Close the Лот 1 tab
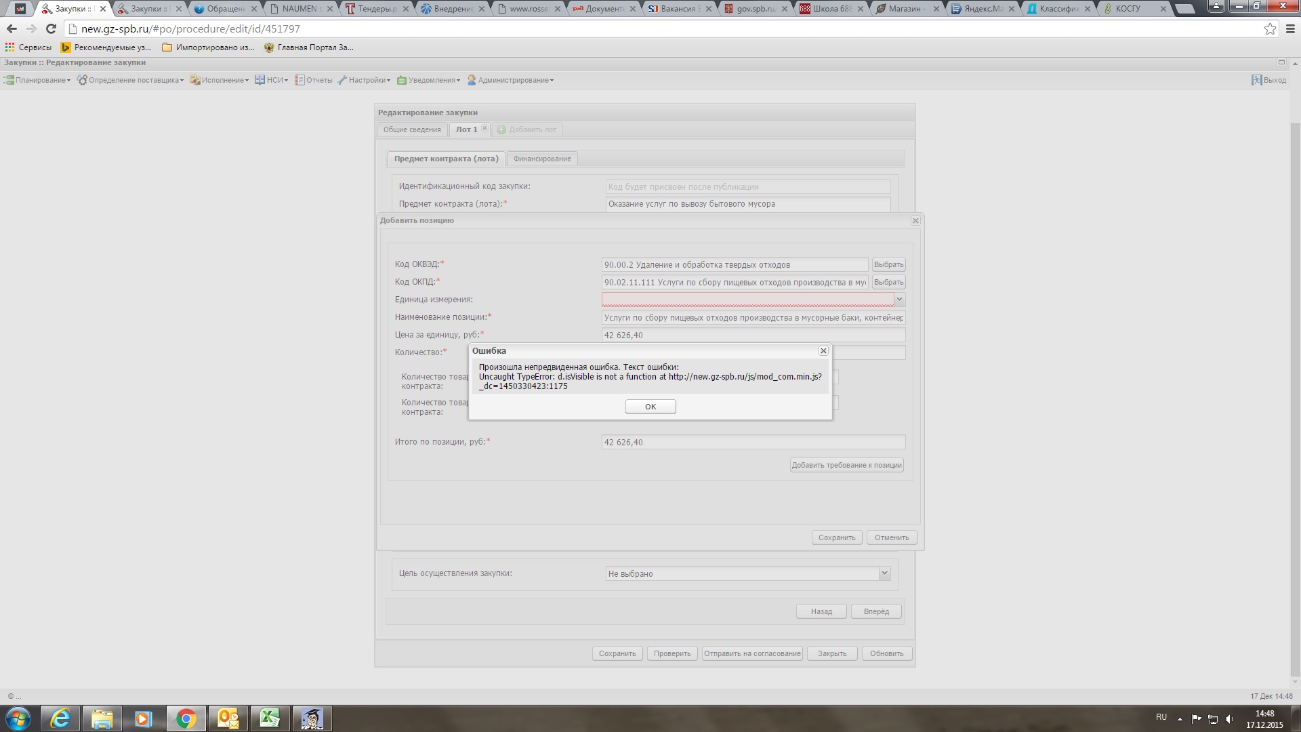The width and height of the screenshot is (1301, 732). click(x=484, y=128)
